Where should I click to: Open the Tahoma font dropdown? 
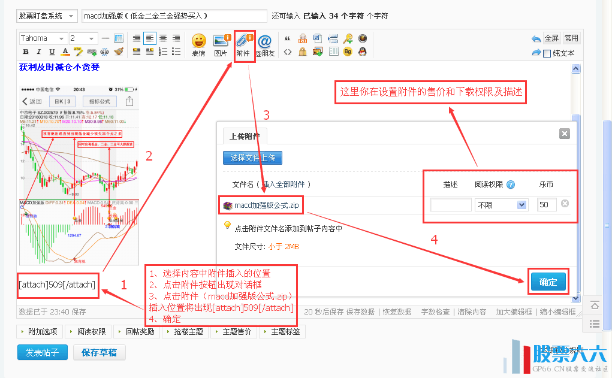click(42, 38)
